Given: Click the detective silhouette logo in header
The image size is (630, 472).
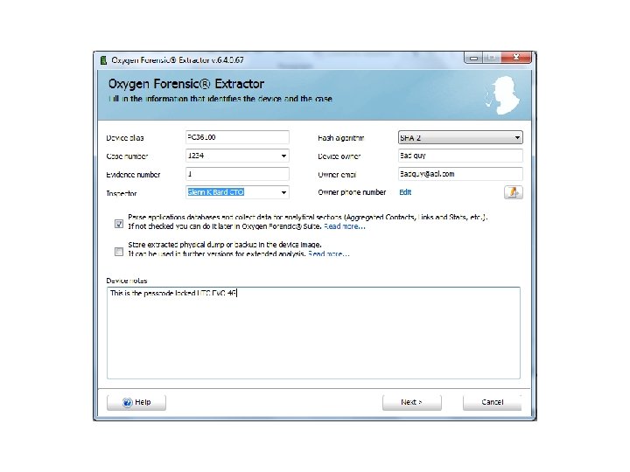Looking at the screenshot, I should pos(502,95).
